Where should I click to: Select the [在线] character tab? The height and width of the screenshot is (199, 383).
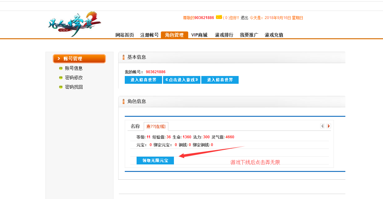coord(156,126)
